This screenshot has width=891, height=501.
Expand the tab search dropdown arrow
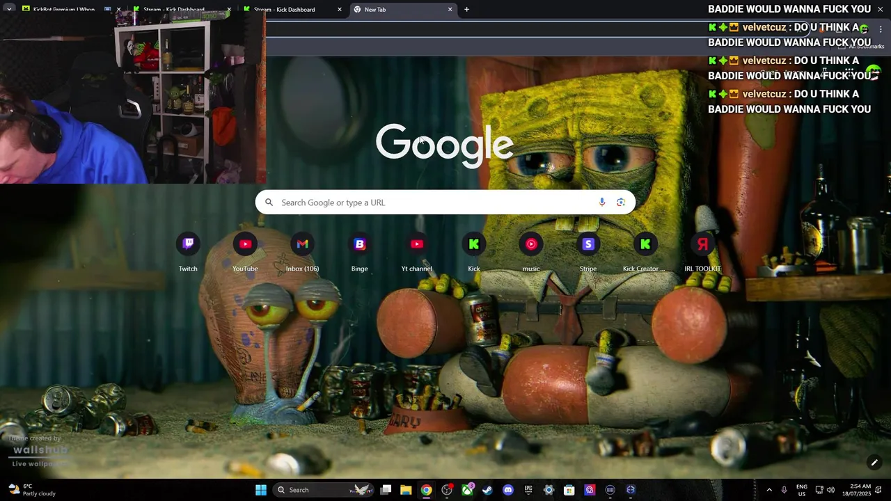[9, 9]
